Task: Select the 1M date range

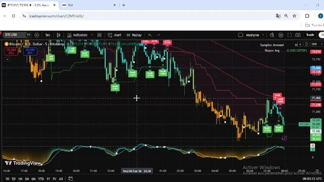Action: coord(20,179)
